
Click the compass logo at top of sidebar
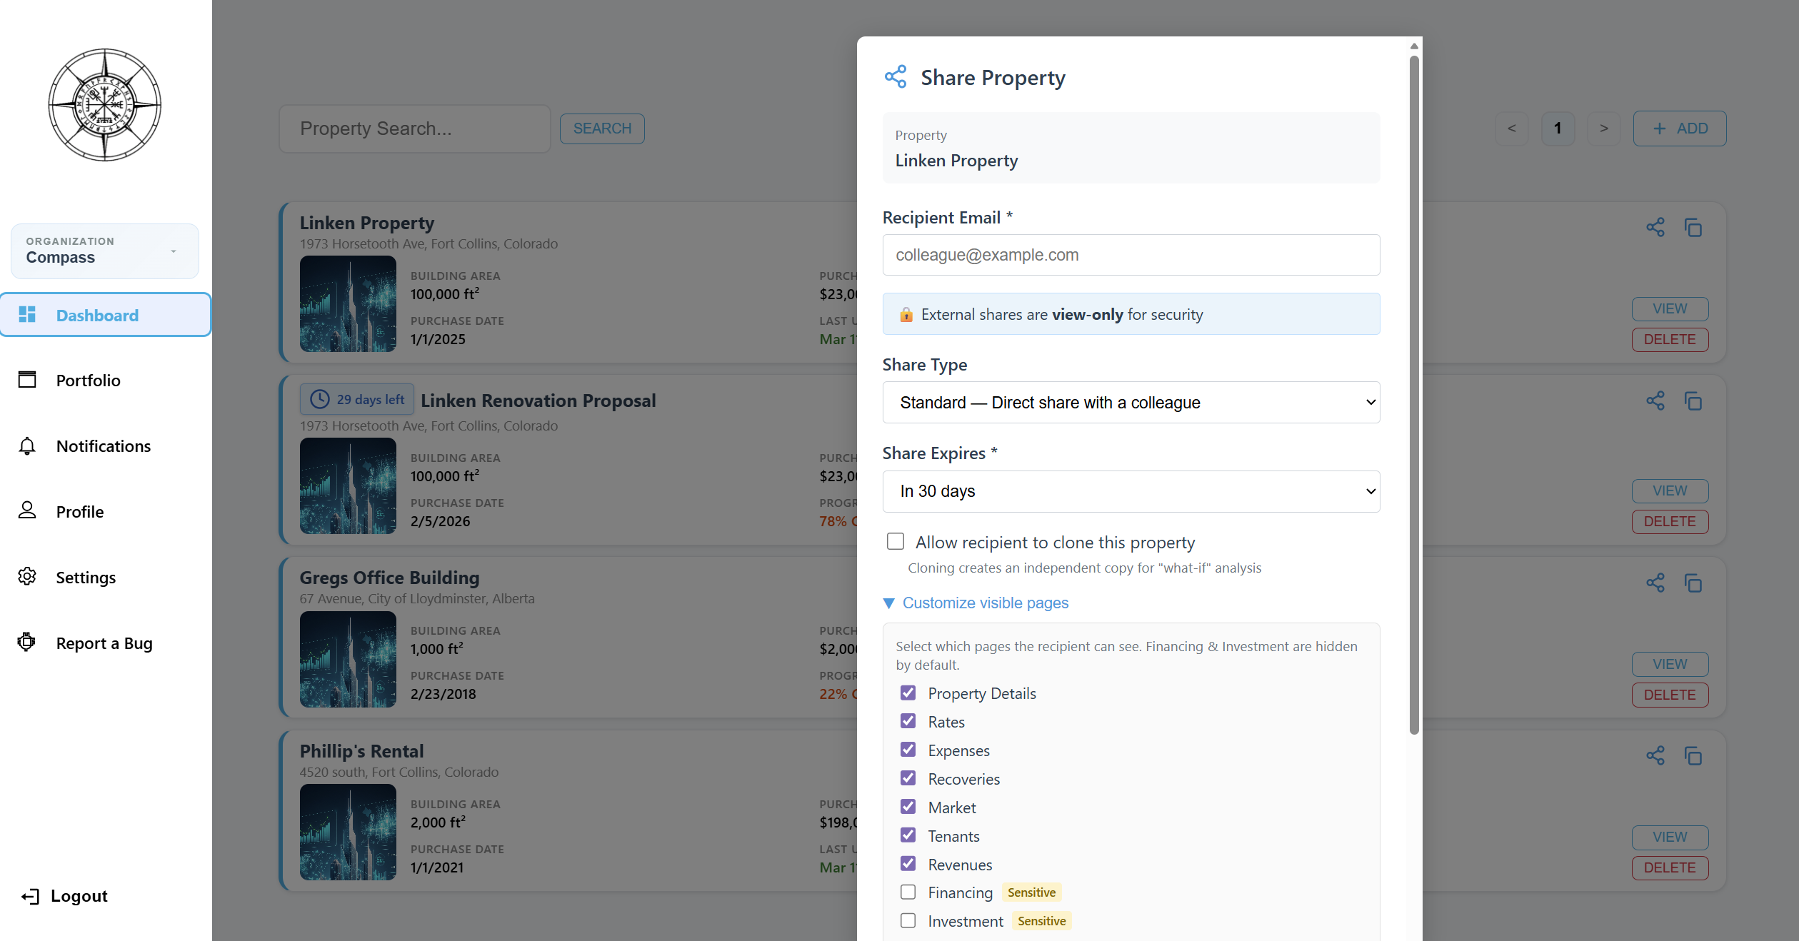104,104
